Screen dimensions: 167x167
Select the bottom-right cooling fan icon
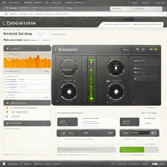click(116, 91)
